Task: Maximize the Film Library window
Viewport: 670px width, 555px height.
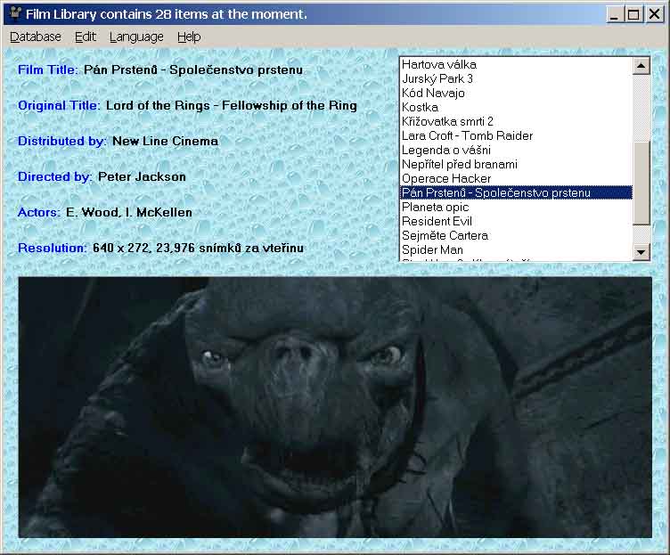Action: click(633, 13)
